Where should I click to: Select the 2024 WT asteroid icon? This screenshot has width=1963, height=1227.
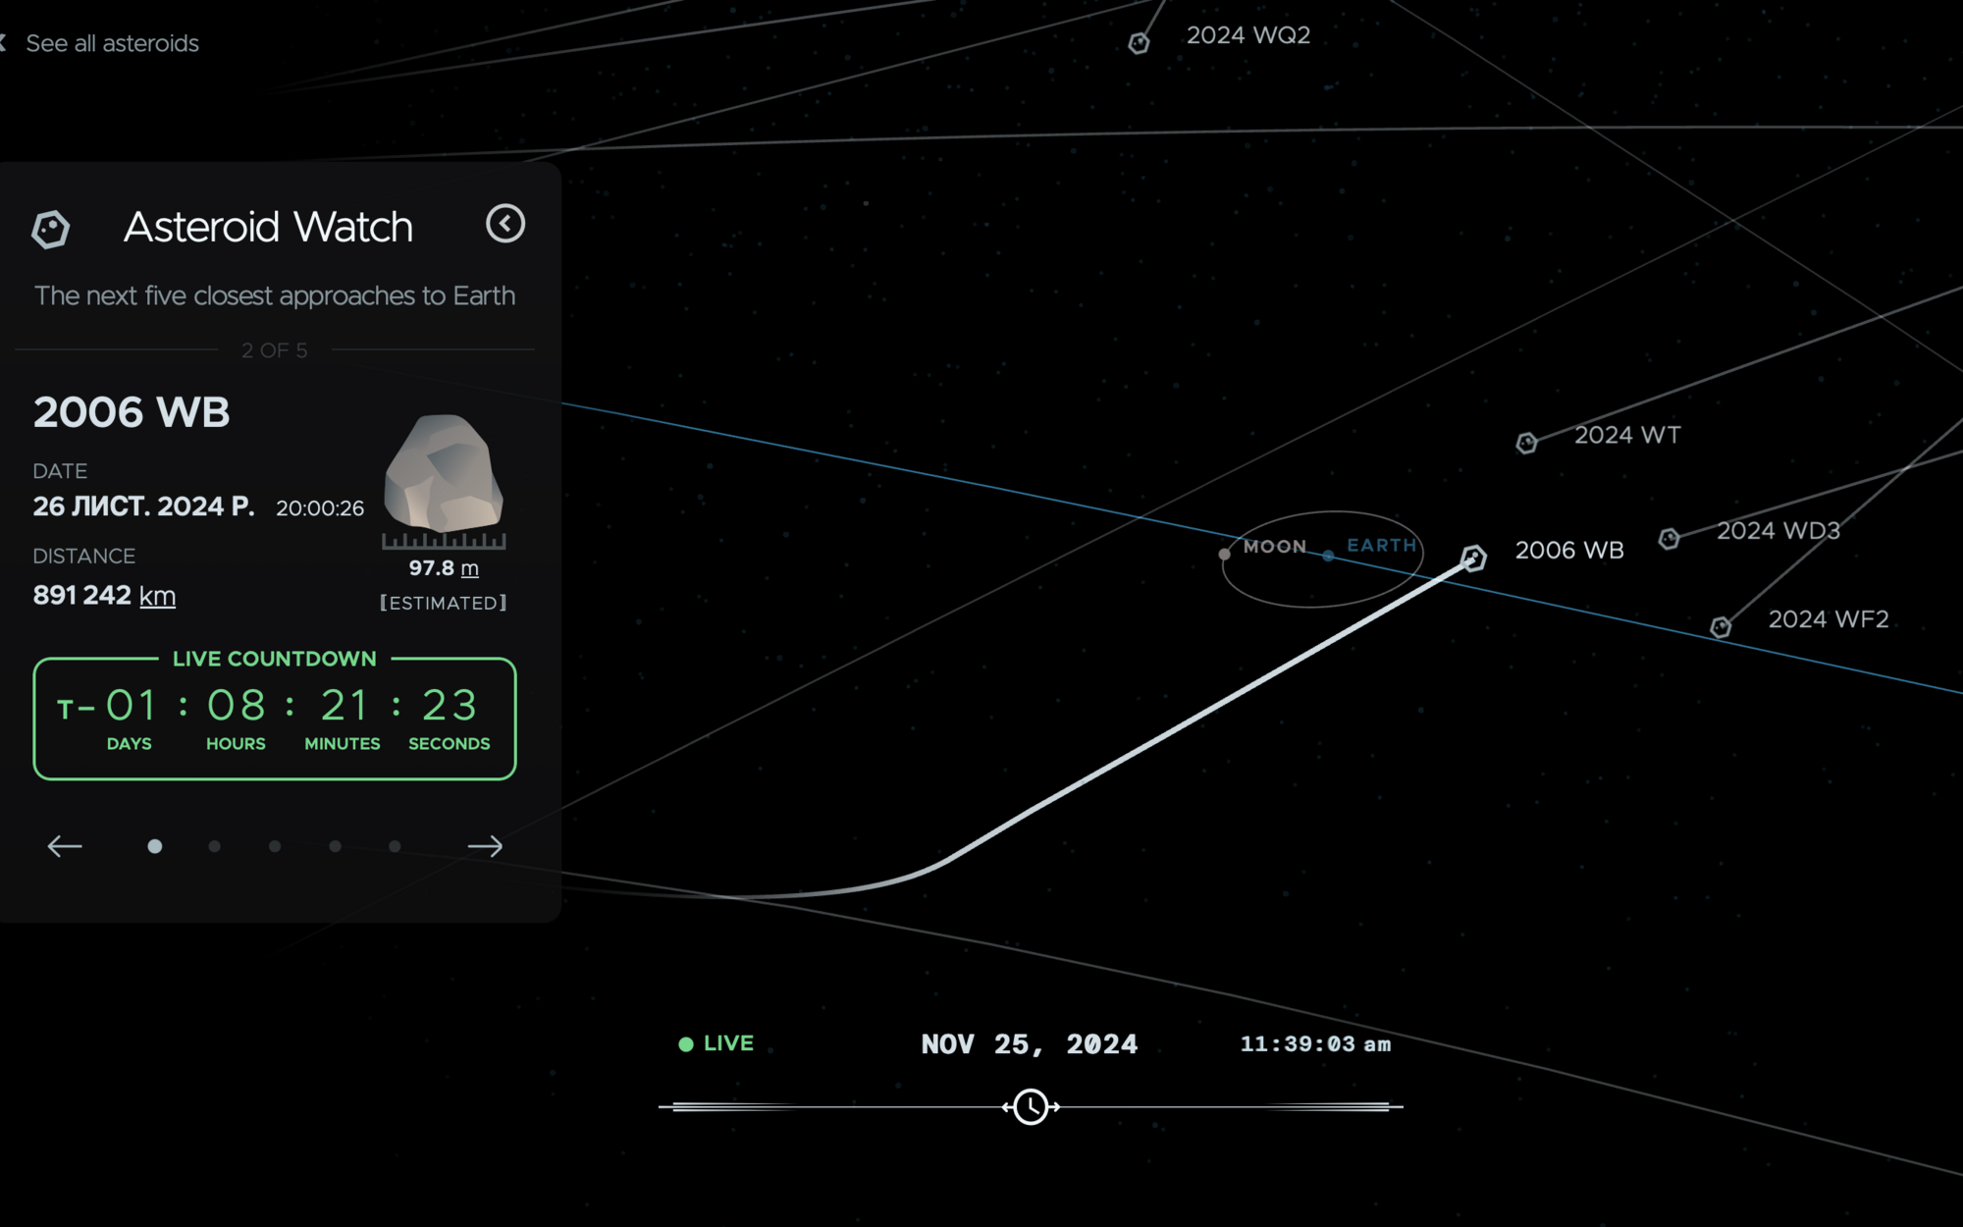point(1526,444)
